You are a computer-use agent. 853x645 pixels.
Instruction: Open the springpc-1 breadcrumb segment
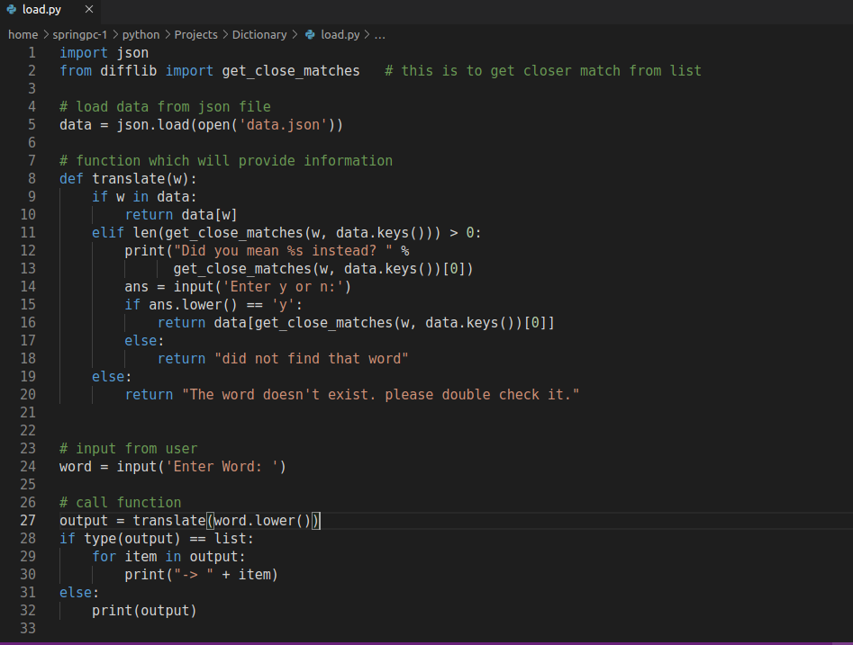79,35
